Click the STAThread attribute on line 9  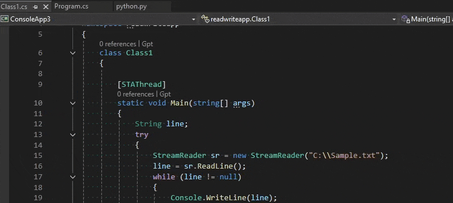coord(142,84)
